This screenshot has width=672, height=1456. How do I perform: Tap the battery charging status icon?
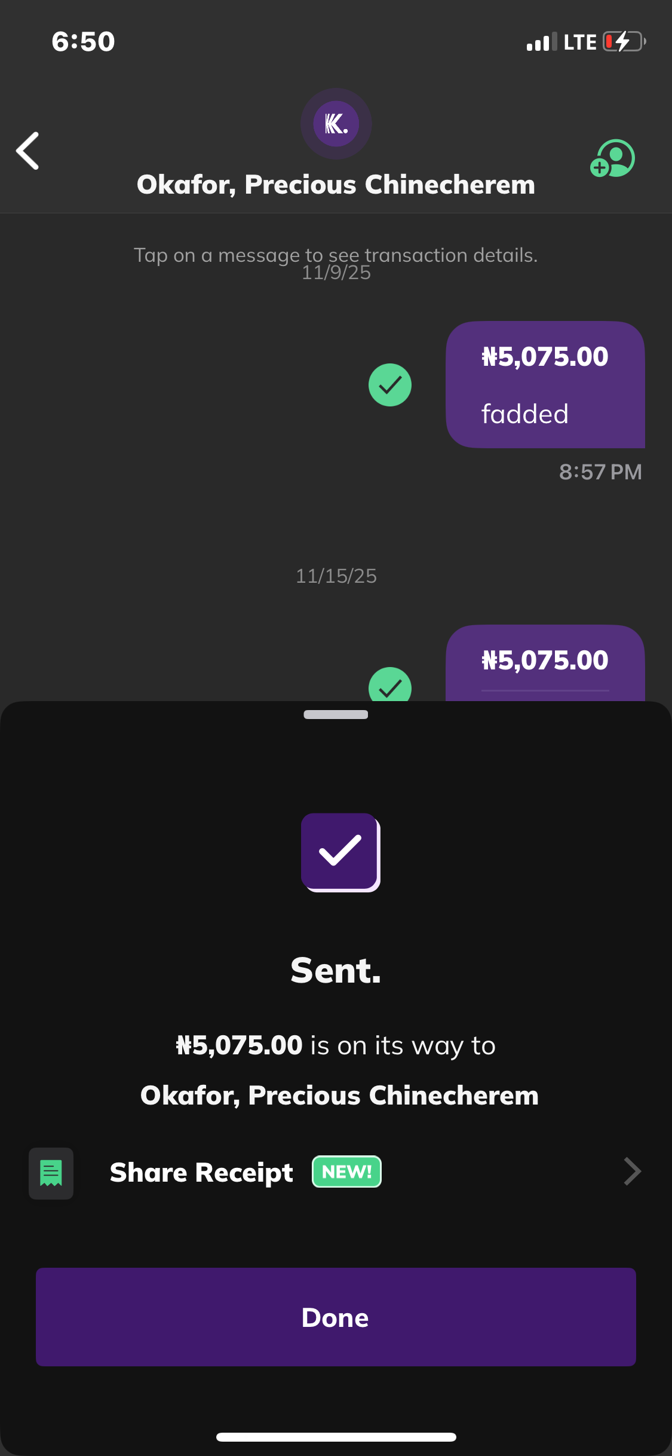click(x=624, y=42)
